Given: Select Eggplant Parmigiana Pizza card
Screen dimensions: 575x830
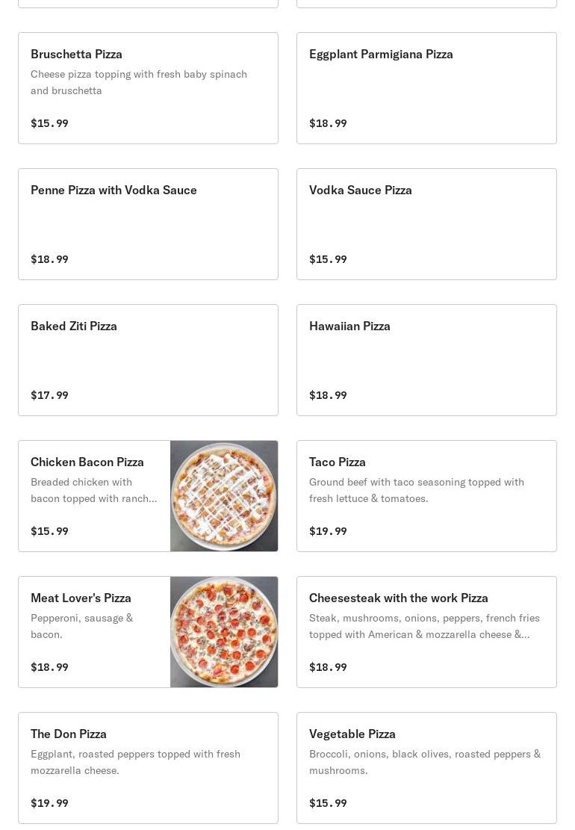Looking at the screenshot, I should point(426,88).
